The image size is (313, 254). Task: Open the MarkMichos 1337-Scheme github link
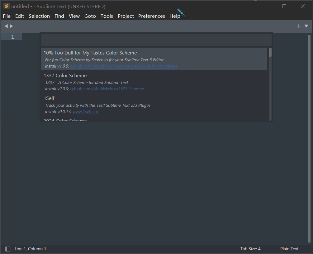tap(107, 89)
